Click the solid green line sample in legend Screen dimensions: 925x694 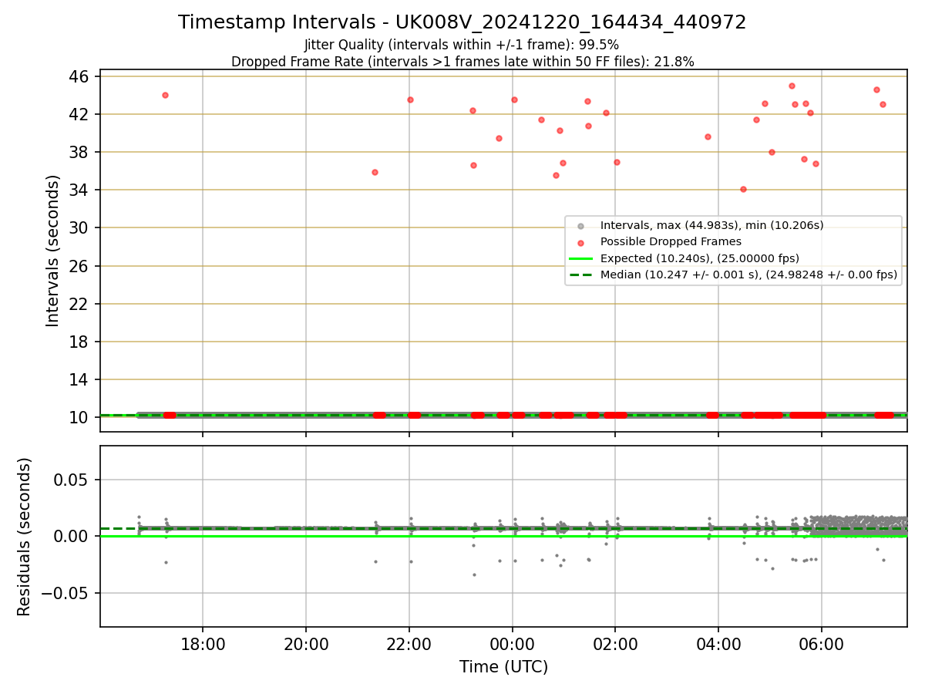[581, 258]
